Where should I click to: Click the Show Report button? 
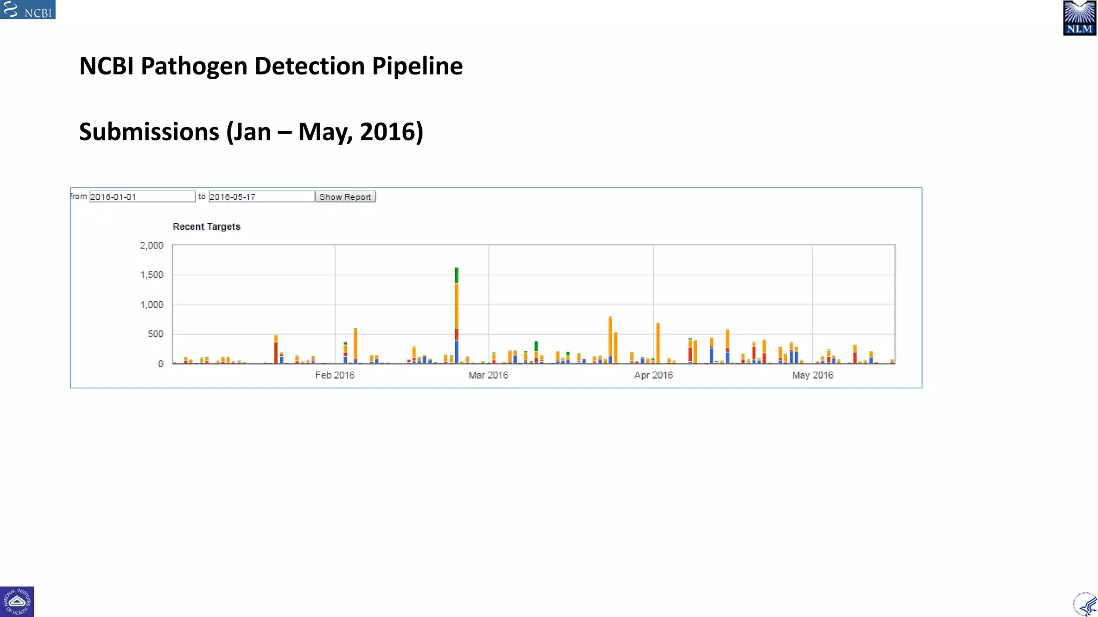(345, 197)
